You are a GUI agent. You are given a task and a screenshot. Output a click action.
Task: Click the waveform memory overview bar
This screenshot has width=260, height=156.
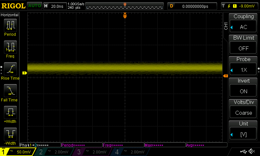124,6
